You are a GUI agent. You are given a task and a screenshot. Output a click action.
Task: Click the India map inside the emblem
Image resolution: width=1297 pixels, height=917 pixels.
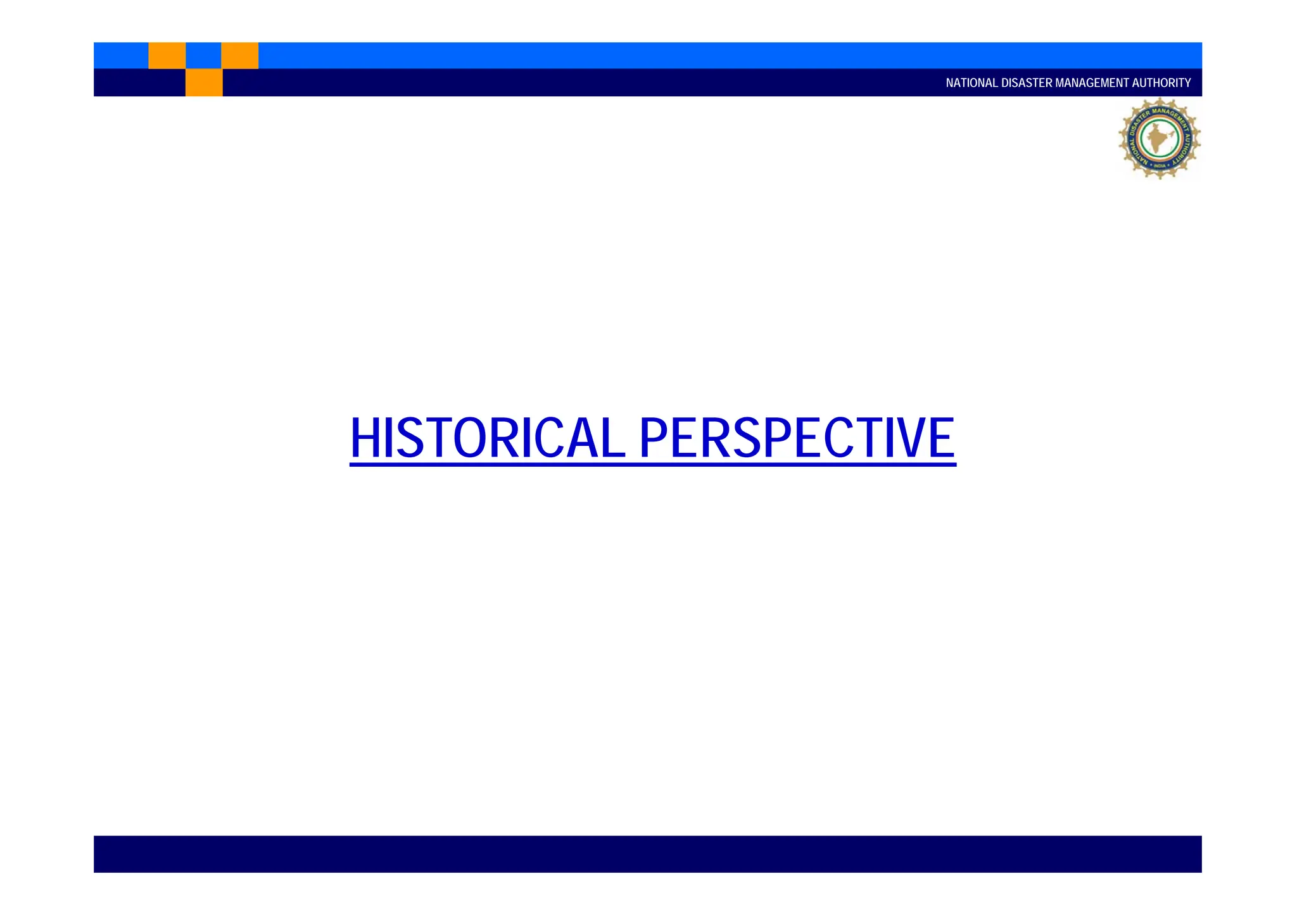tap(1158, 138)
